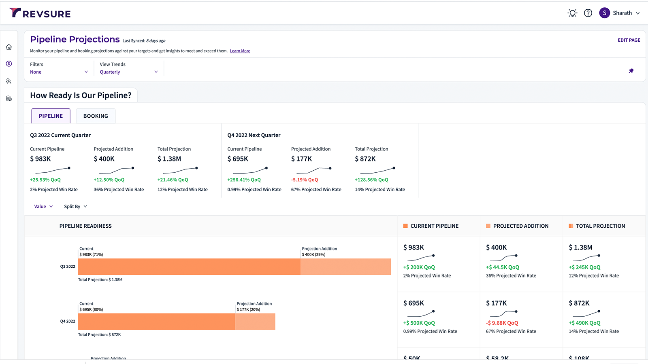Viewport: 648px width, 364px height.
Task: Open the help question mark icon
Action: tap(588, 13)
